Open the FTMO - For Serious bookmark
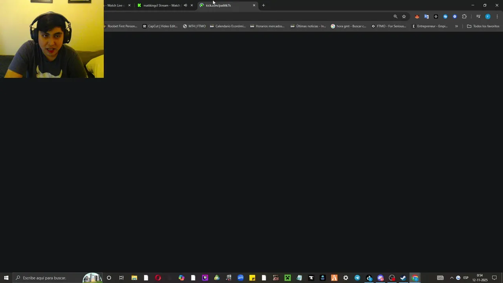503x283 pixels. pyautogui.click(x=389, y=26)
